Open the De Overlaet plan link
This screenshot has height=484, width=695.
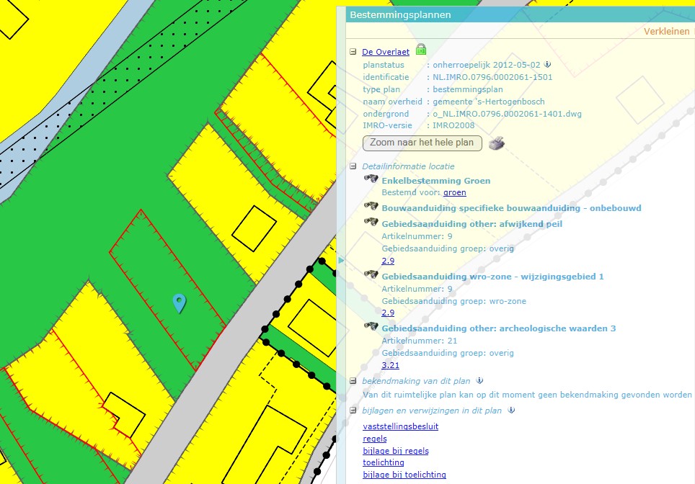(386, 52)
